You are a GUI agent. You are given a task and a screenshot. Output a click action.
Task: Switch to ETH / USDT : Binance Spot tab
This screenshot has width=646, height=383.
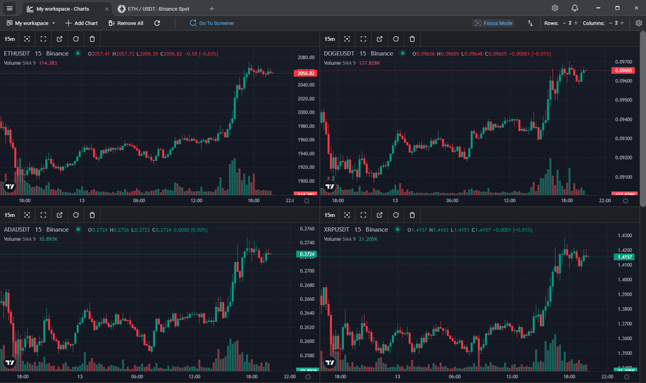(x=158, y=8)
